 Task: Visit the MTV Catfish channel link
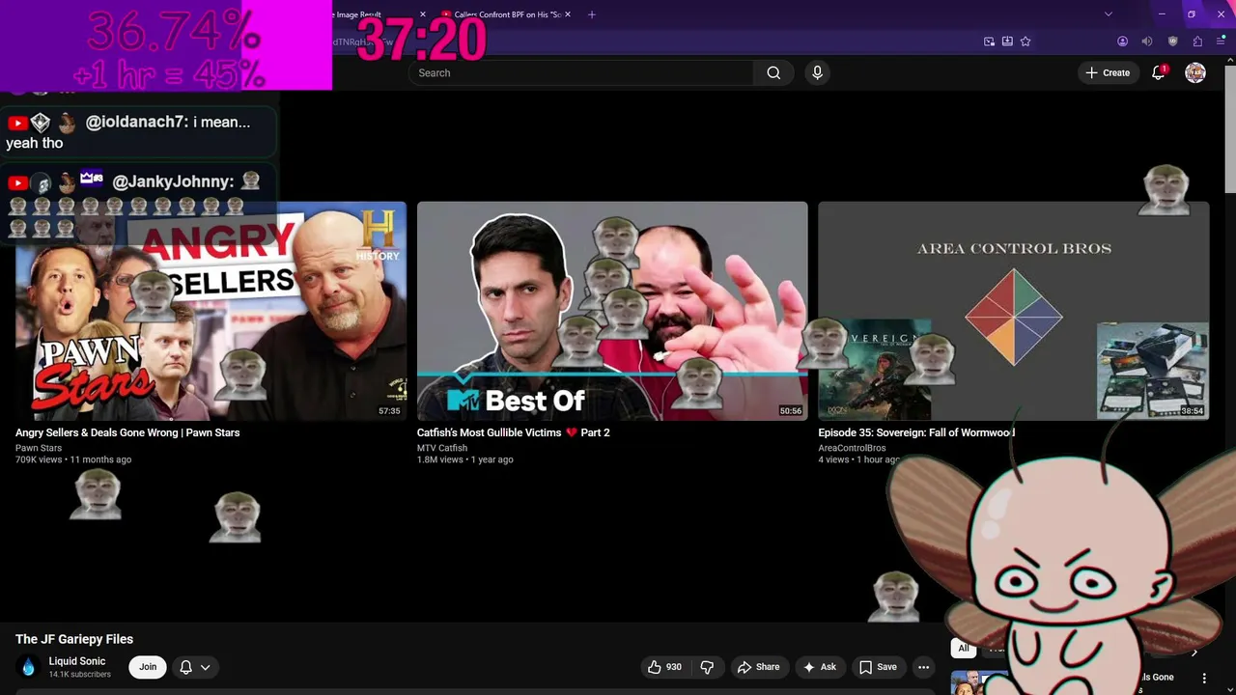coord(442,448)
